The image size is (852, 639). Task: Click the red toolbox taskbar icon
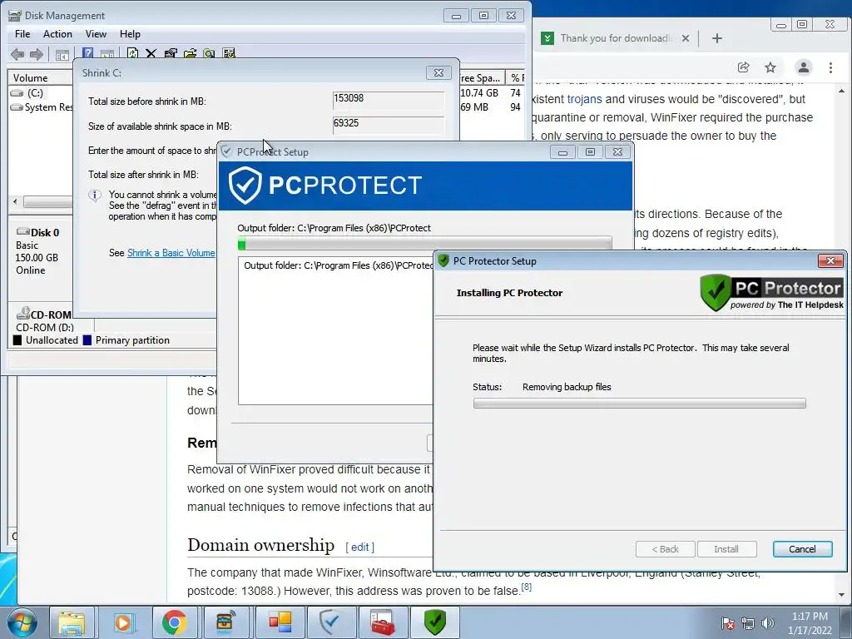pos(382,622)
